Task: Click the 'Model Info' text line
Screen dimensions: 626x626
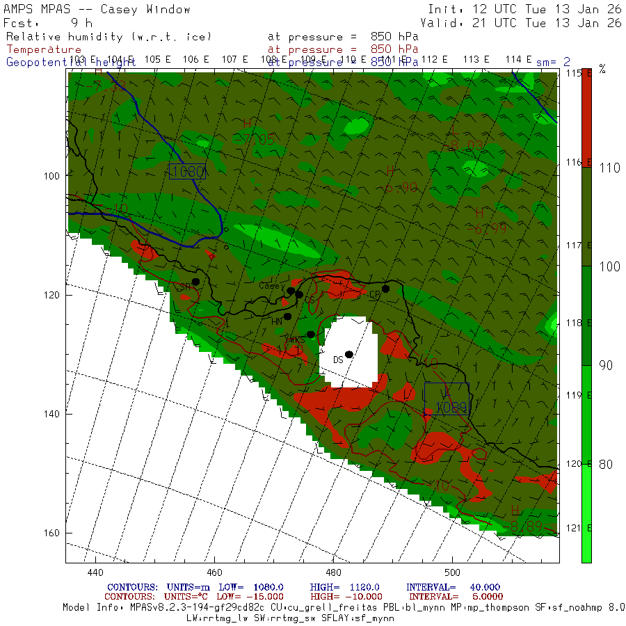Action: tap(344, 608)
